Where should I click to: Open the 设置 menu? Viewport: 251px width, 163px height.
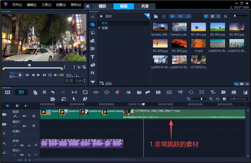tap(61, 5)
